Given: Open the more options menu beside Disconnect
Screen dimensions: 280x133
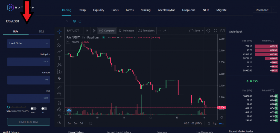Looking at the screenshot, I should 274,10.
